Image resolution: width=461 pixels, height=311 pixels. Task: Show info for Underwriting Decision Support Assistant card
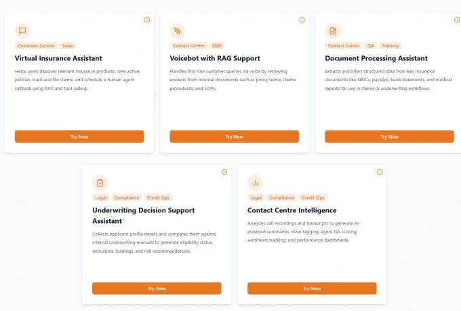224,172
